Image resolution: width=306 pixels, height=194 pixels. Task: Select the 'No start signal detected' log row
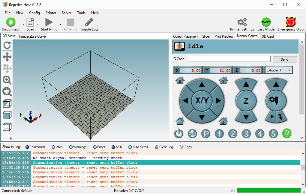click(150, 158)
